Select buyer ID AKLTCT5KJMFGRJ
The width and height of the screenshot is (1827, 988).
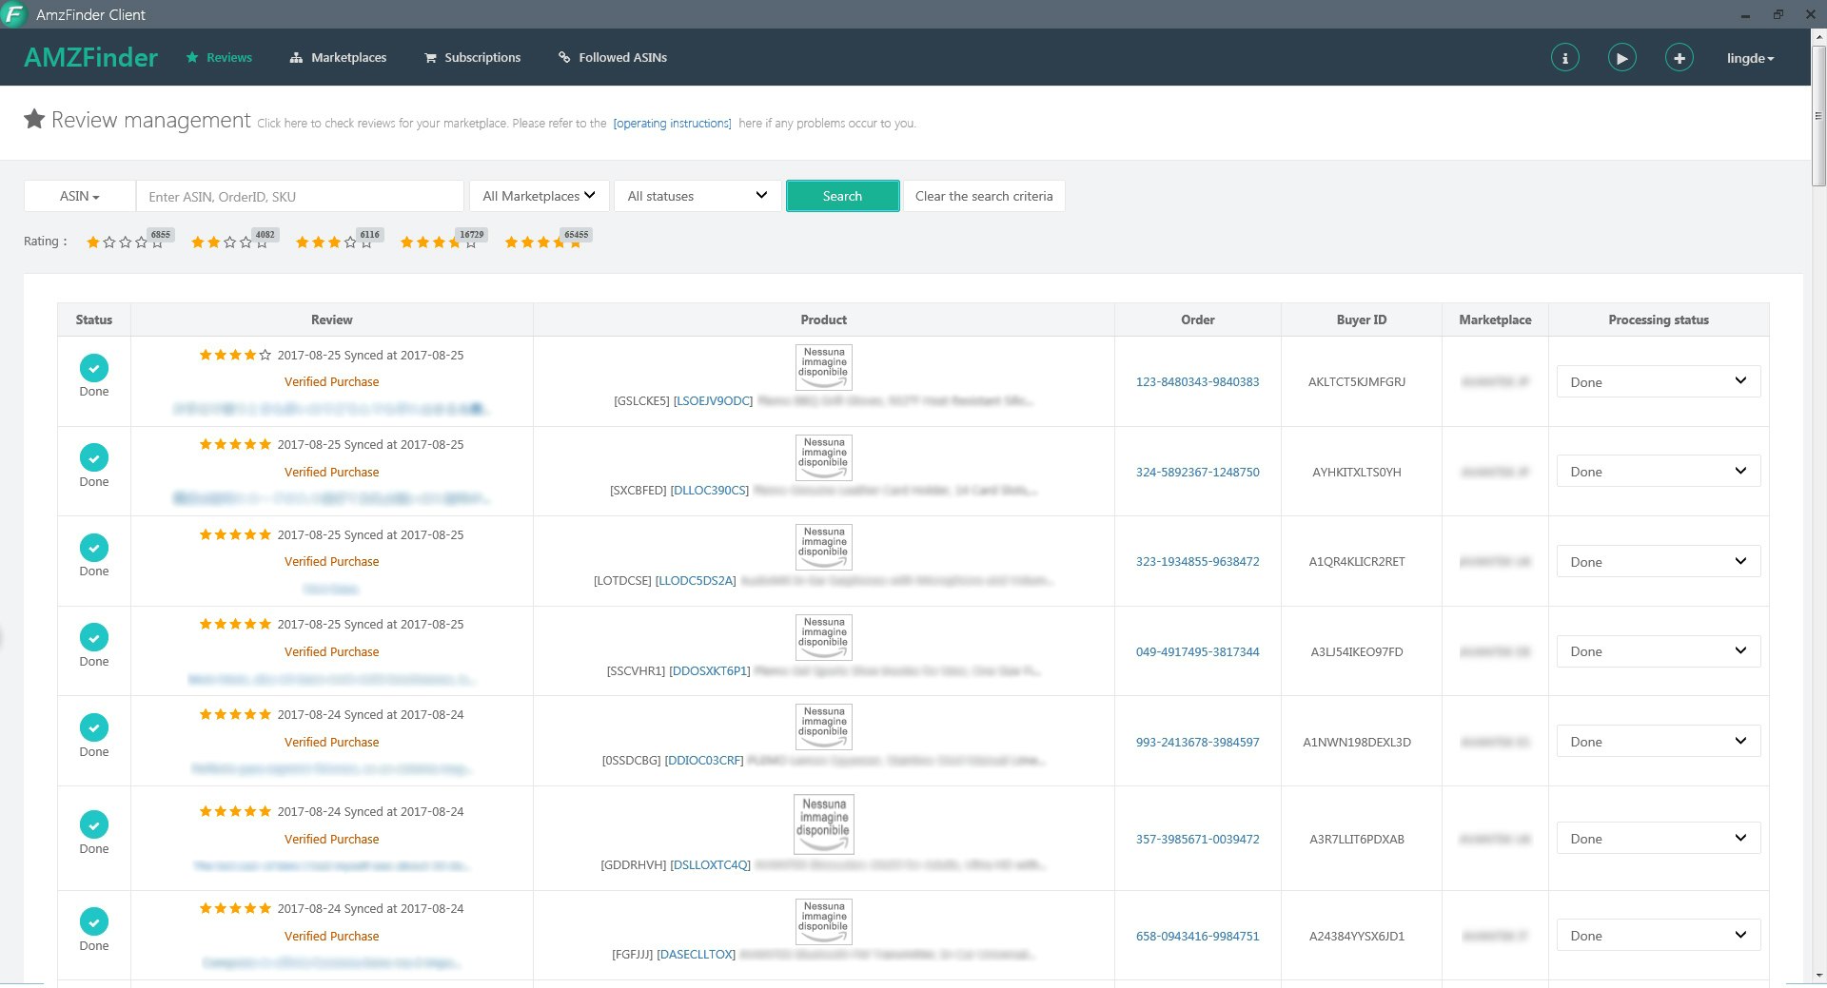(x=1356, y=381)
